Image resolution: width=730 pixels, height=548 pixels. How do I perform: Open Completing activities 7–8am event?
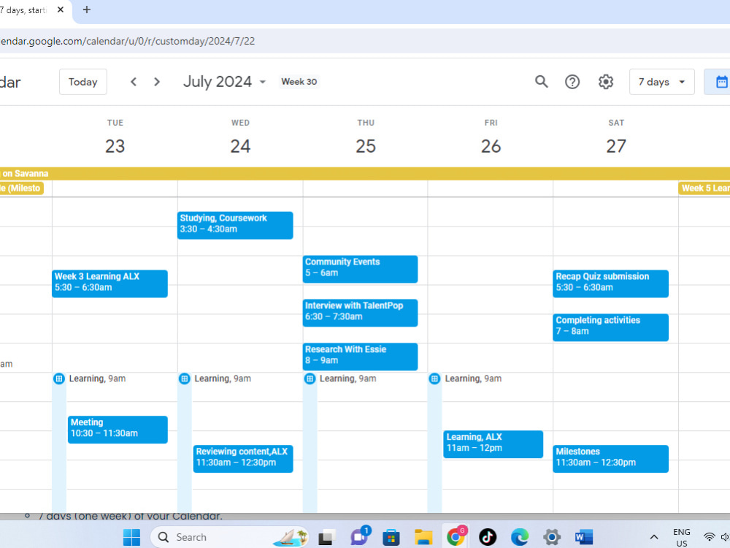[x=611, y=327]
